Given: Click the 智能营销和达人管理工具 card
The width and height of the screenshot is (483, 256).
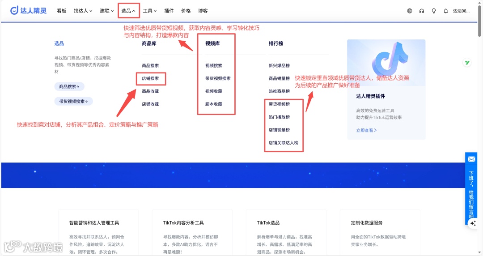Looking at the screenshot, I should pos(98,232).
